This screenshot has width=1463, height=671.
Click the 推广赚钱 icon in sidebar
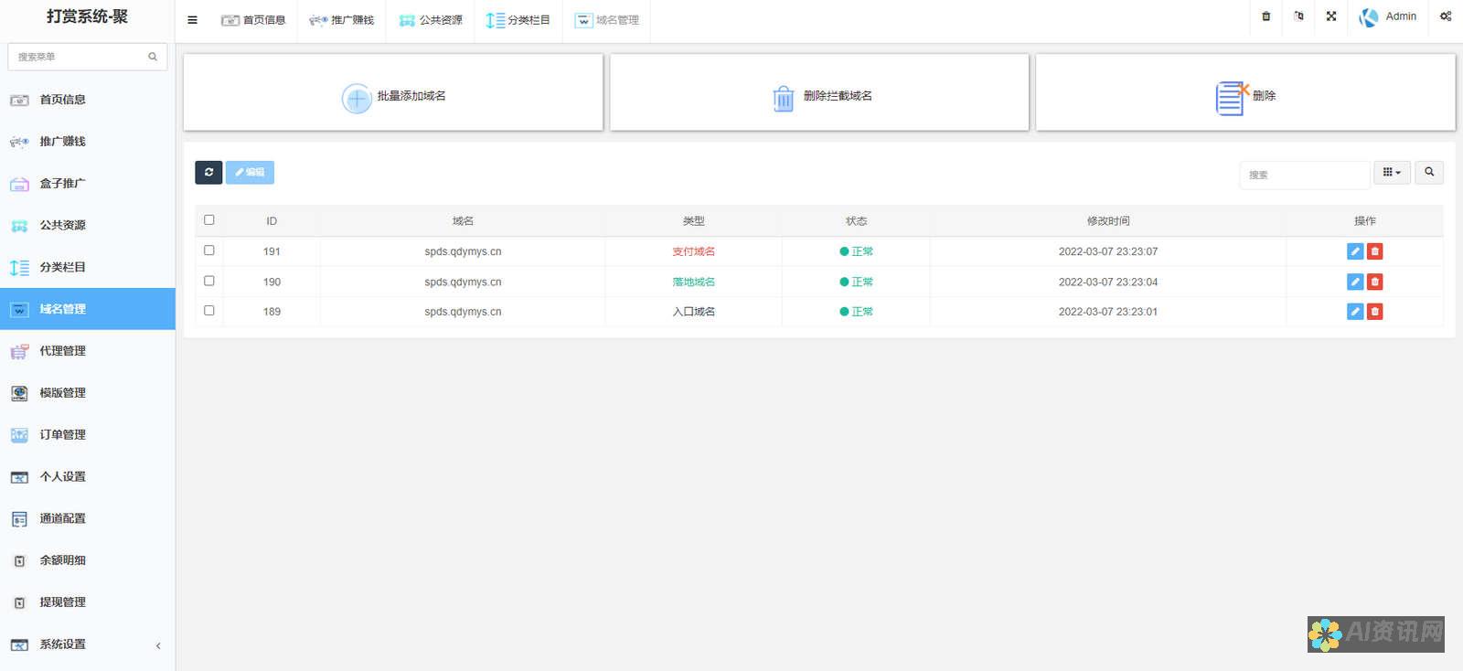point(19,142)
